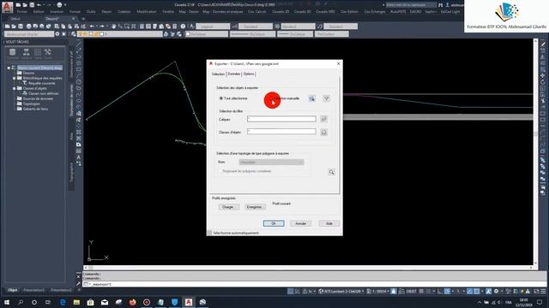Open the topology Nom dropdown

271,162
